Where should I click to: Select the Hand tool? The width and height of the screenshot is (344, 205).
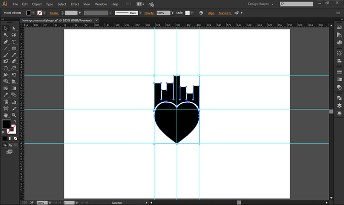(x=6, y=115)
